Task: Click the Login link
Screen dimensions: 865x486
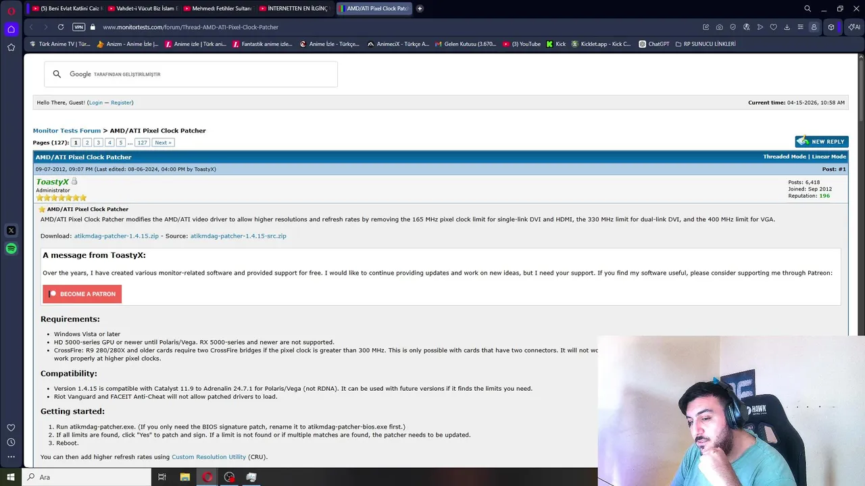Action: tap(95, 103)
